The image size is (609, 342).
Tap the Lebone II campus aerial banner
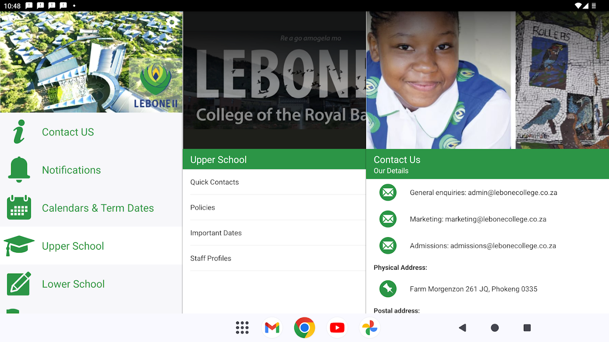point(91,62)
